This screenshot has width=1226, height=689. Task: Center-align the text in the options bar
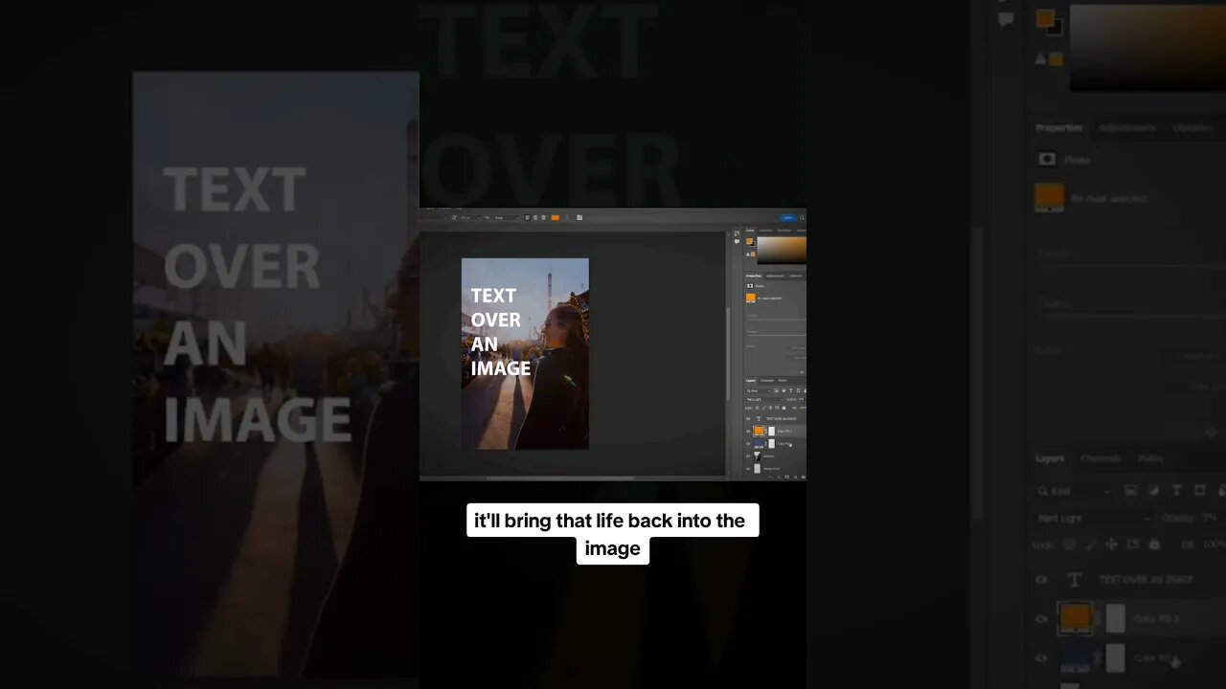535,217
